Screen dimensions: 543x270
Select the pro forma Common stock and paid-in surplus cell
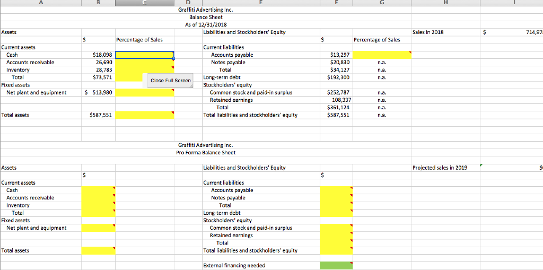tap(337, 228)
